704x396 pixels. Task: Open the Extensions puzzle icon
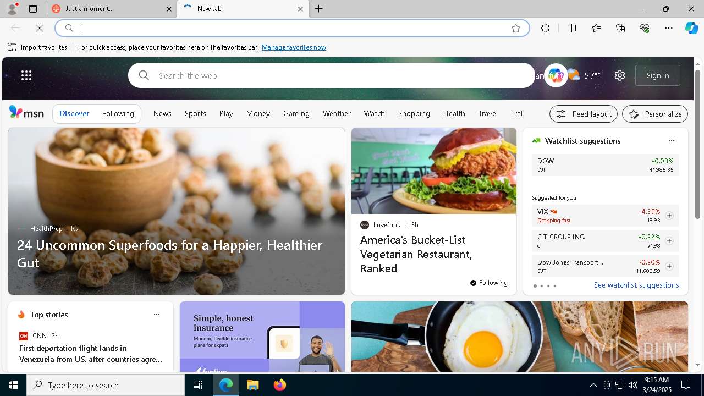(545, 28)
